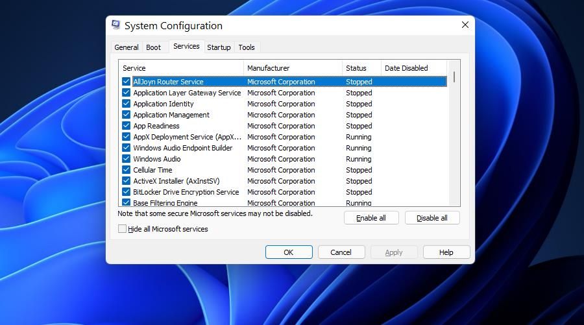Uncheck Application Layer Gateway Service checkbox

126,93
